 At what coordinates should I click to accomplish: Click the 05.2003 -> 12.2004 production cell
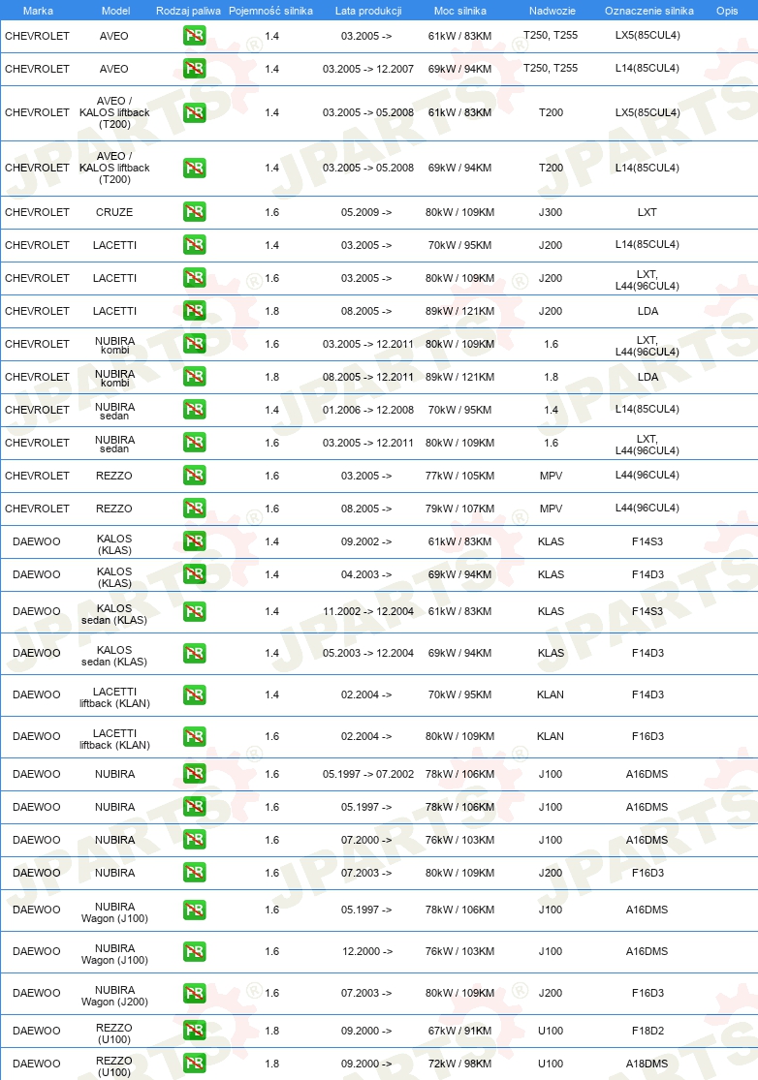[368, 654]
